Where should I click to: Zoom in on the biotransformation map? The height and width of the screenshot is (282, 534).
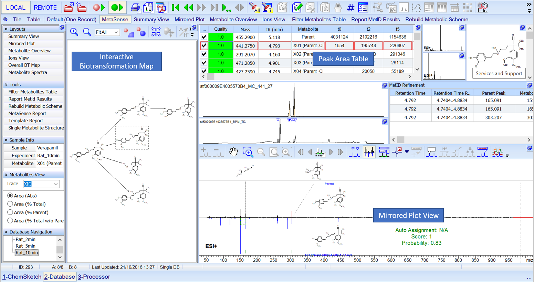[74, 32]
